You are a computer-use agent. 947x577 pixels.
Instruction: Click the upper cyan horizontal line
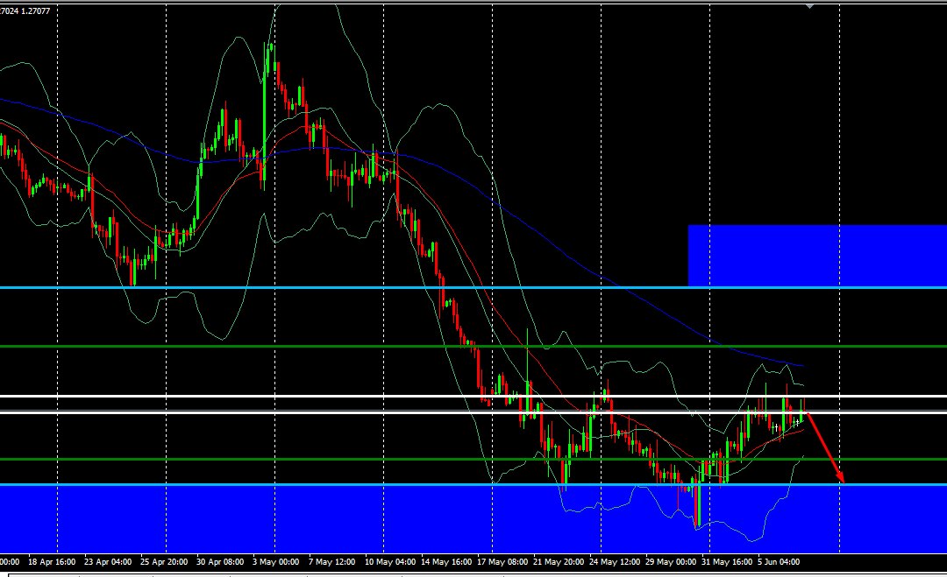(x=351, y=287)
